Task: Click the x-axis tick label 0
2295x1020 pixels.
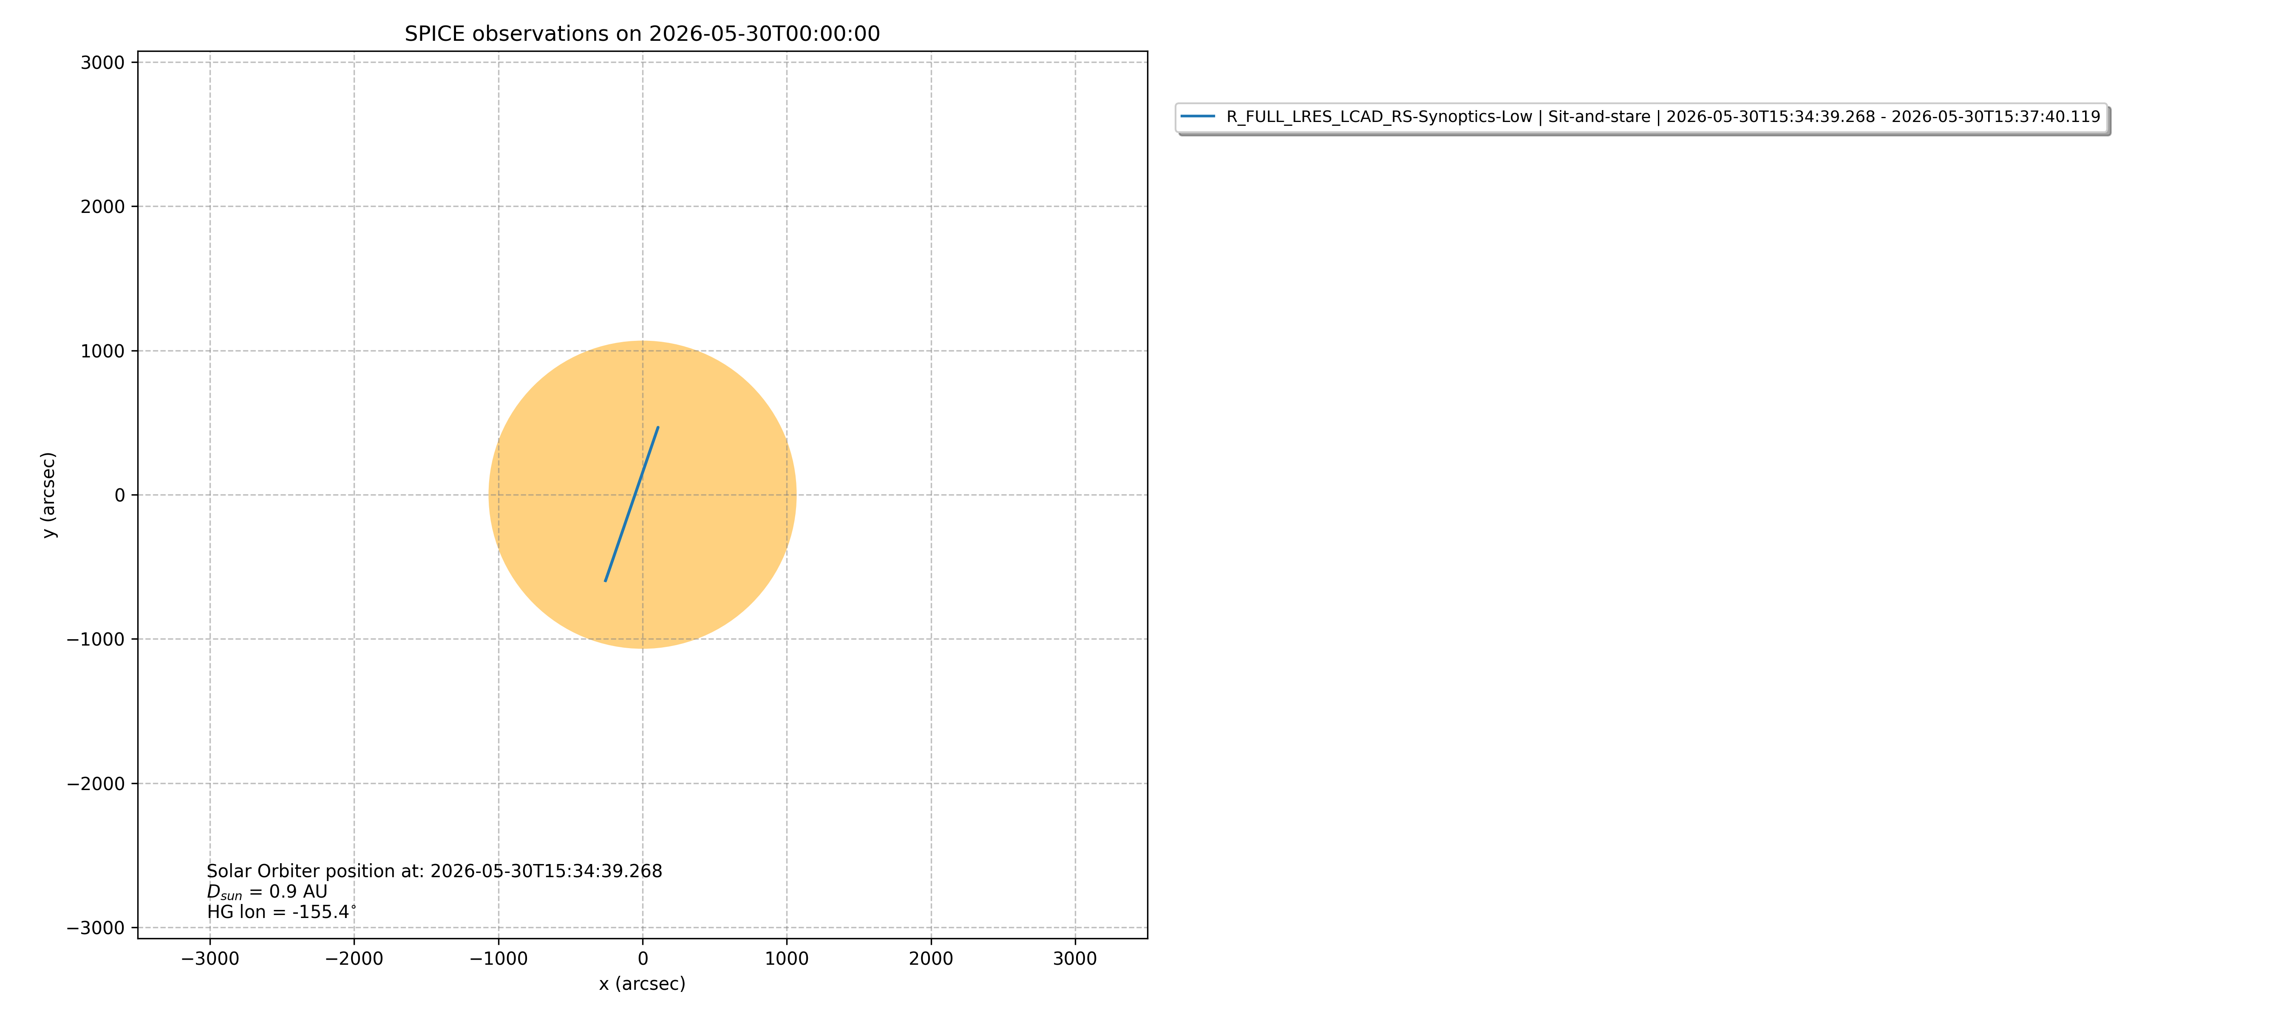Action: 642,958
